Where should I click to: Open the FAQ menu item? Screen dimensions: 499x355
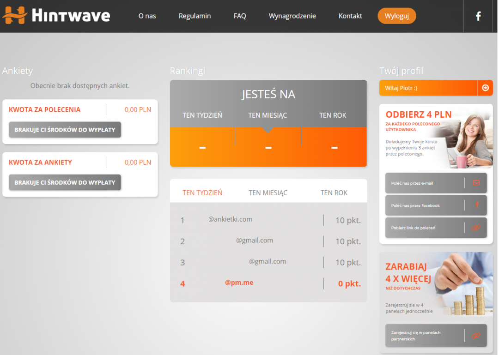click(240, 16)
